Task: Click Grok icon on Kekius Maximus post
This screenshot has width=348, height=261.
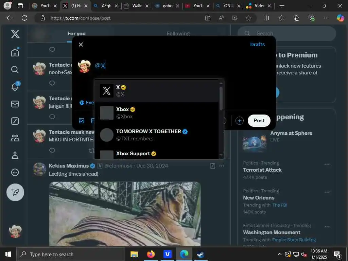Action: [x=212, y=166]
